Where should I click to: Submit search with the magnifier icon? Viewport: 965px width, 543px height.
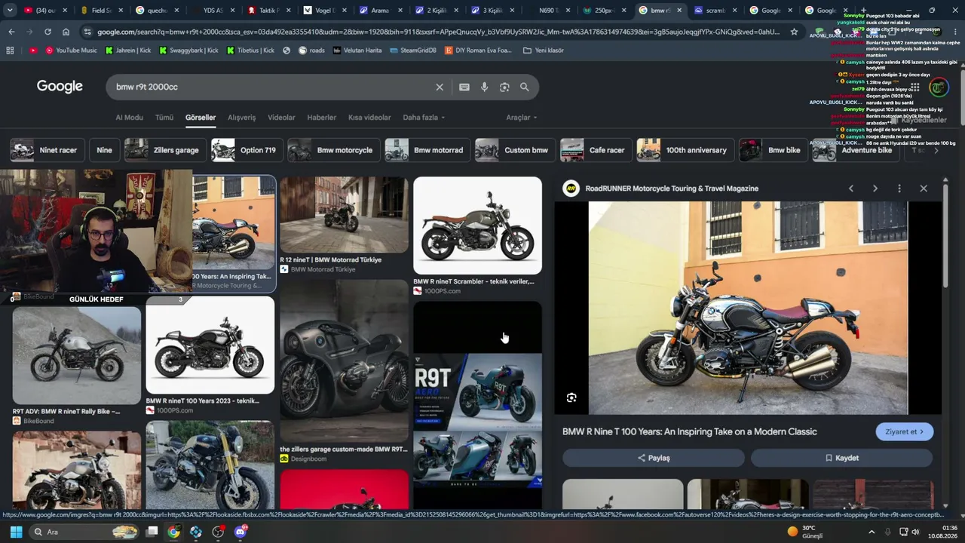[525, 87]
